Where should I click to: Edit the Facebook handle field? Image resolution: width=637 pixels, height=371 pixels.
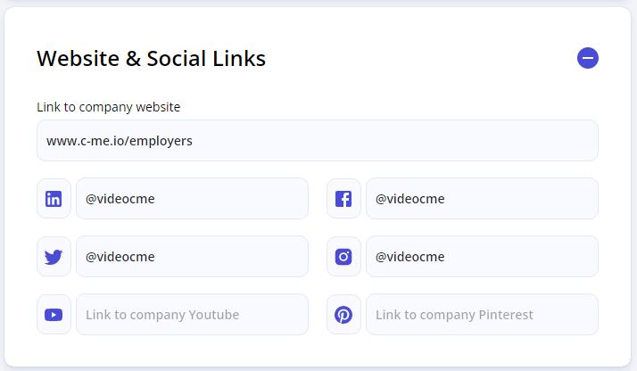click(x=482, y=199)
